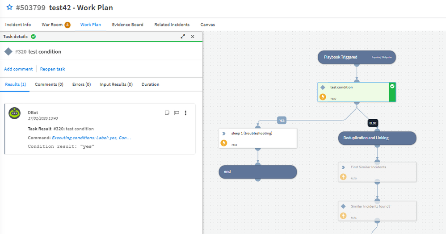The image size is (446, 234).
Task: Go to Related Incidents tab
Action: [x=172, y=25]
